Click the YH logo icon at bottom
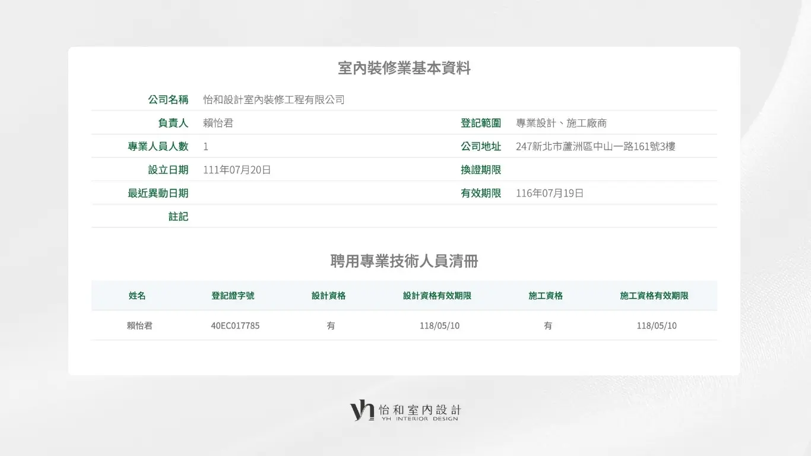811x456 pixels. [x=362, y=410]
